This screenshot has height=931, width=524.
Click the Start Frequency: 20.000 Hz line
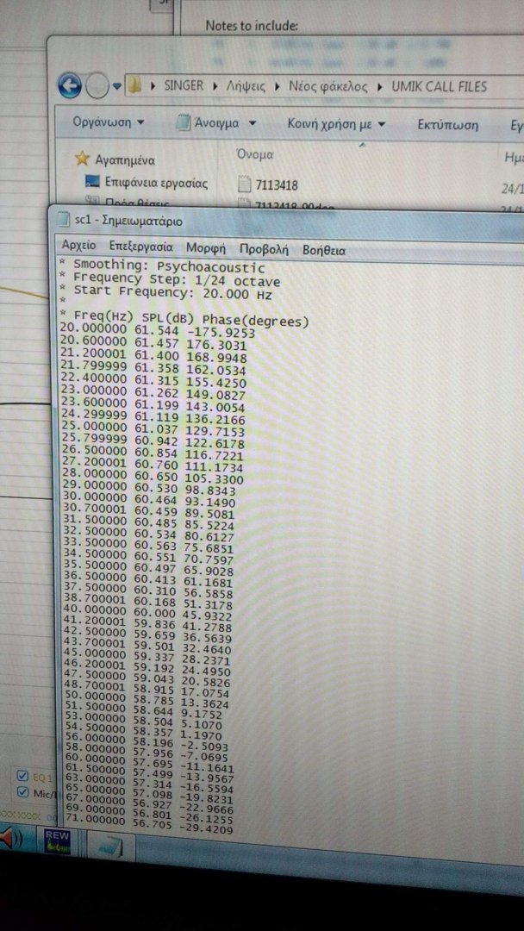[x=165, y=292]
